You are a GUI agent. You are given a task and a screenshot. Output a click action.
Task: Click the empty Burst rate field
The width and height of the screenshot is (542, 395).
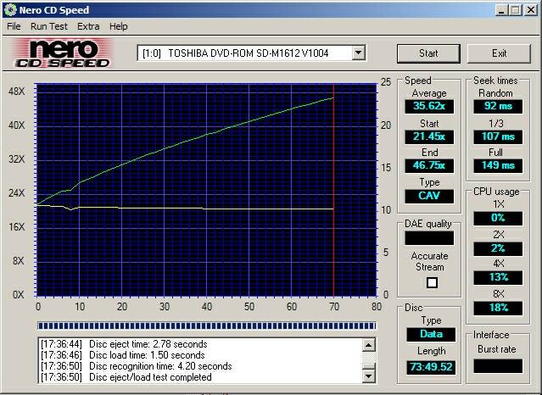pyautogui.click(x=497, y=366)
